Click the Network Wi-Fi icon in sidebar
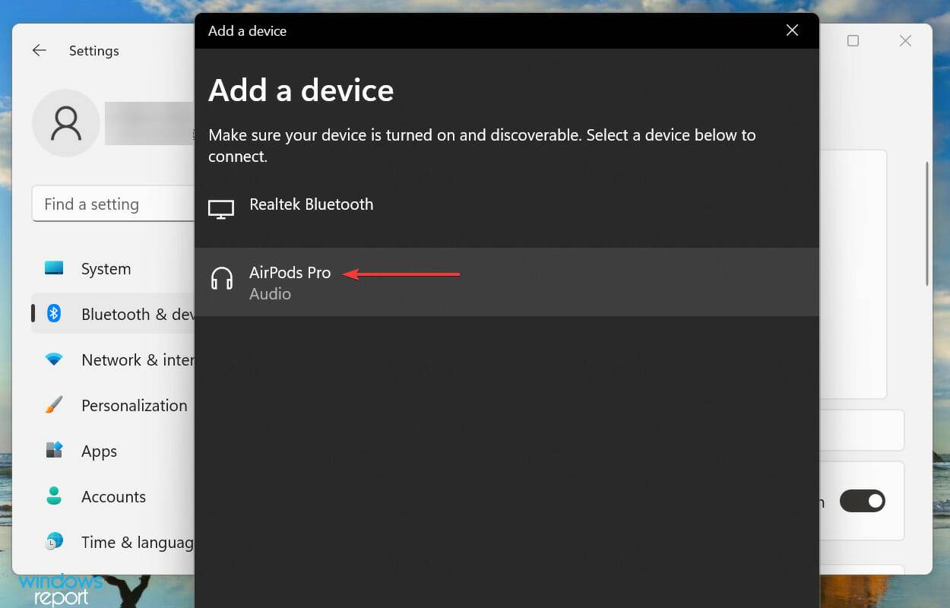Screen dimensions: 950x608 coord(54,359)
